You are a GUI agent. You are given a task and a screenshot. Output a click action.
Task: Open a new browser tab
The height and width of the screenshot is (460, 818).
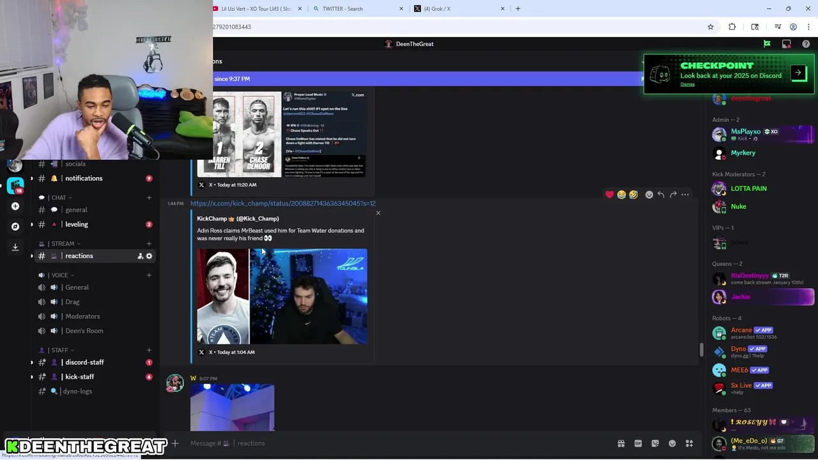coord(518,9)
